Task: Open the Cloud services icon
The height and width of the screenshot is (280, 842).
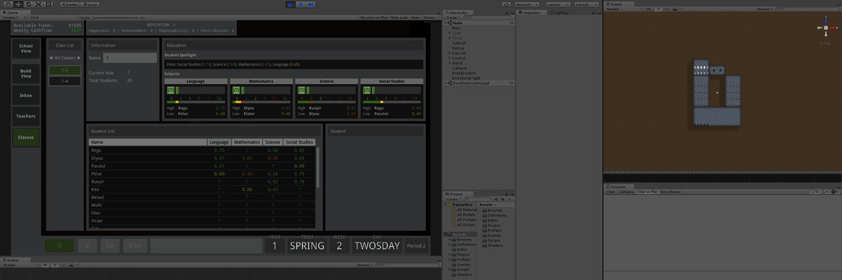Action: (x=507, y=4)
